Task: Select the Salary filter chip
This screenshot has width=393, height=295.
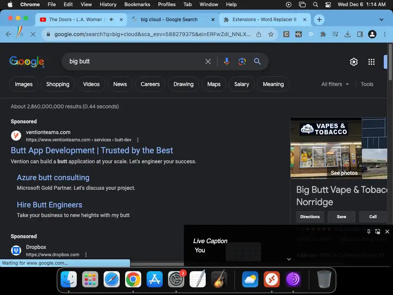Action: pyautogui.click(x=242, y=84)
